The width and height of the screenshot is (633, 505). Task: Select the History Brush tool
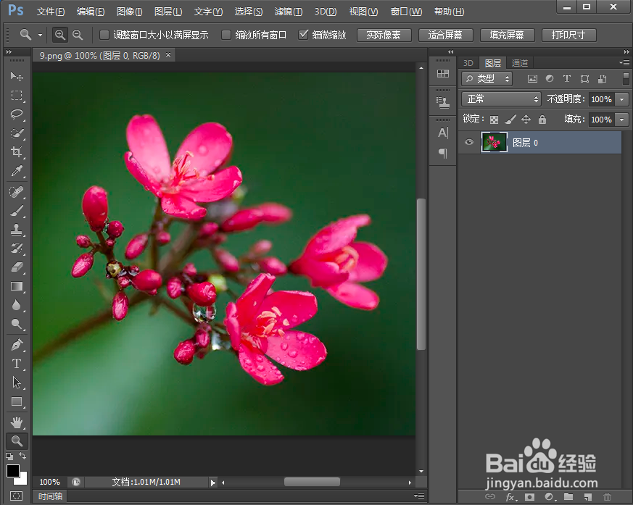[x=17, y=249]
